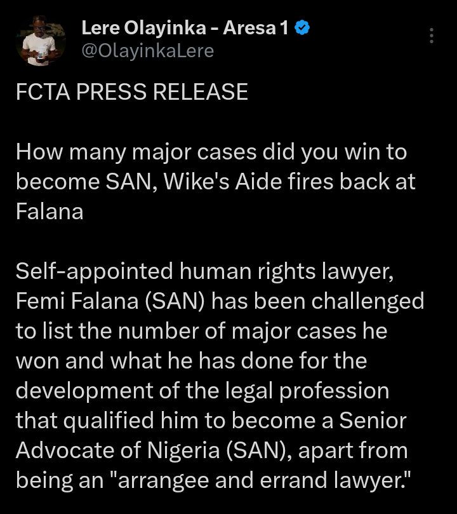Image resolution: width=457 pixels, height=514 pixels.
Task: Click the quoted phrase "arrangee and errand lawyer."
Action: pyautogui.click(x=264, y=480)
